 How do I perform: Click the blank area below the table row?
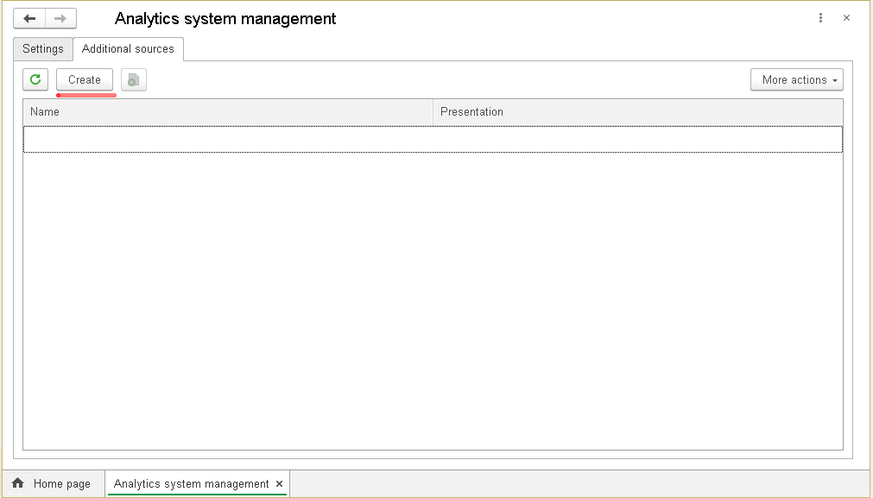pyautogui.click(x=432, y=302)
